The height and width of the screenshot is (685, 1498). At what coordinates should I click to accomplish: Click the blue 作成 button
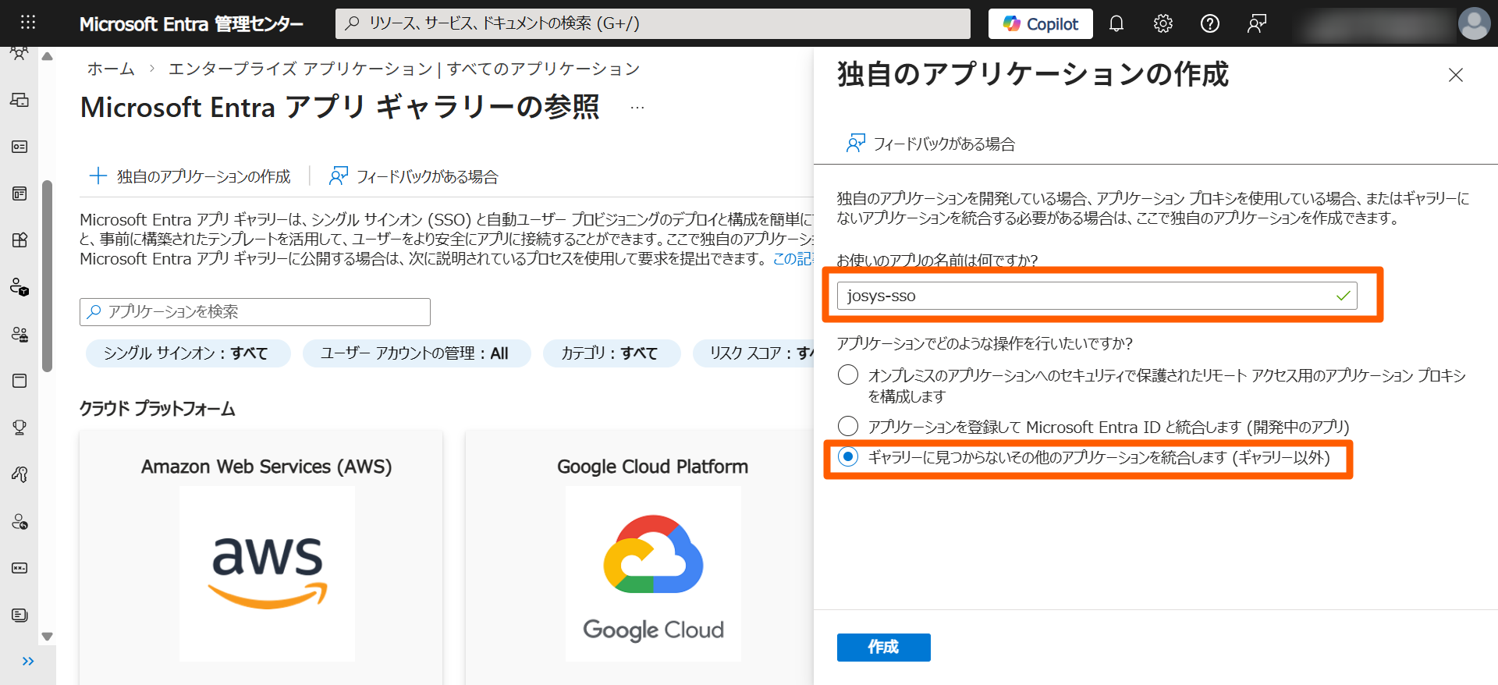pyautogui.click(x=883, y=647)
